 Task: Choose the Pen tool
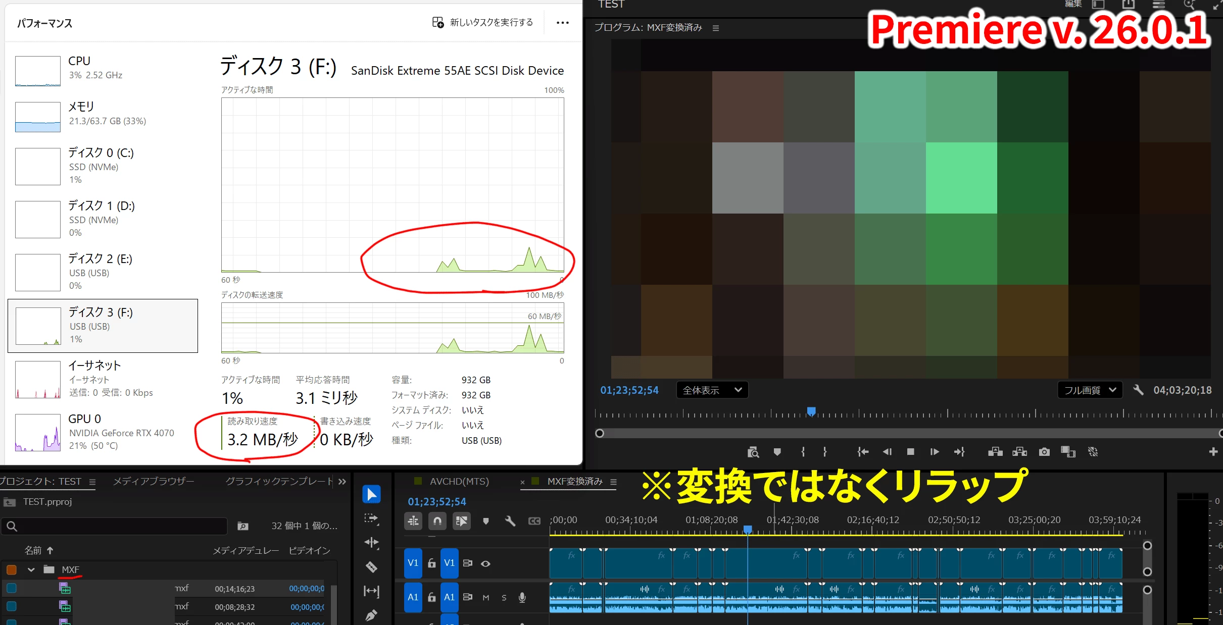tap(371, 615)
